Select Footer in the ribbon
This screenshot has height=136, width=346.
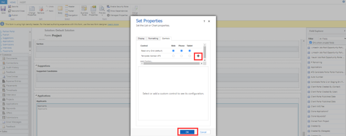[x=70, y=11]
